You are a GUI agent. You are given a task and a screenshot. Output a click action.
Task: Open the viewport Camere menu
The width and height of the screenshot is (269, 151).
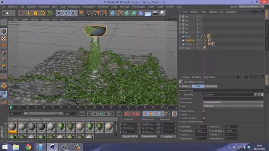click(24, 20)
